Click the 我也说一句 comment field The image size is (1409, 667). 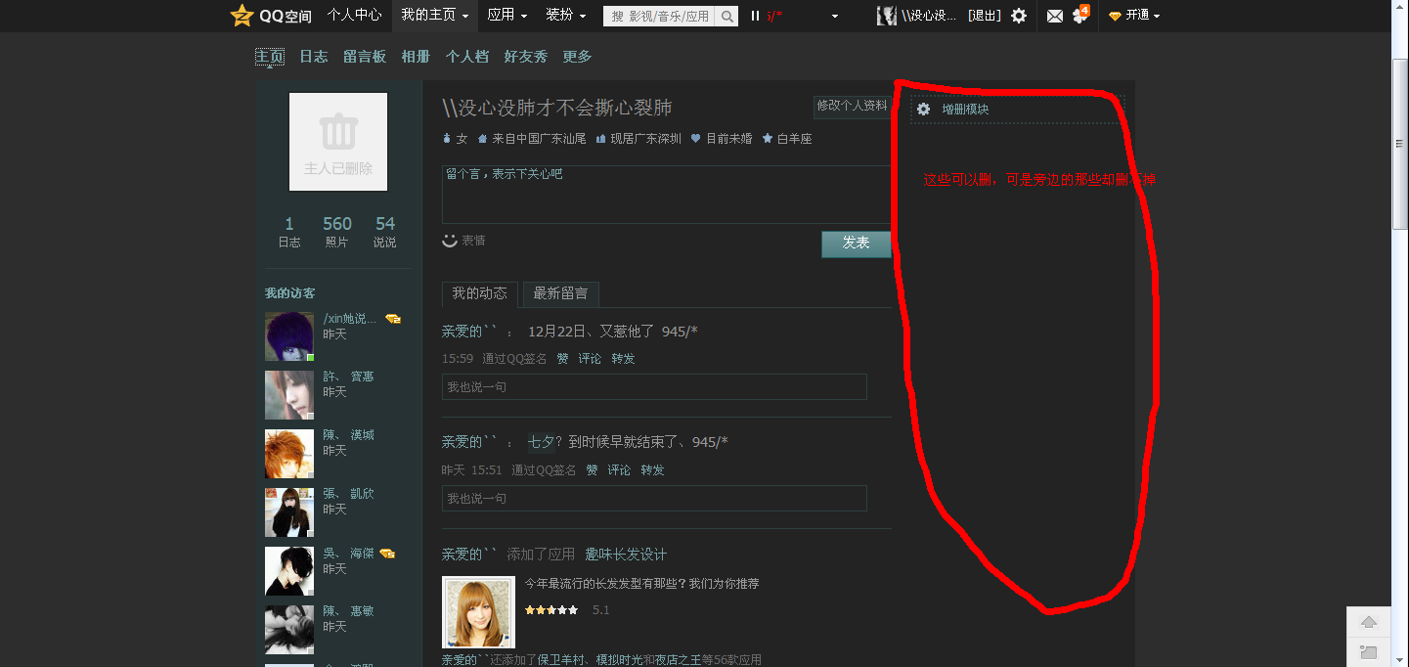[653, 386]
